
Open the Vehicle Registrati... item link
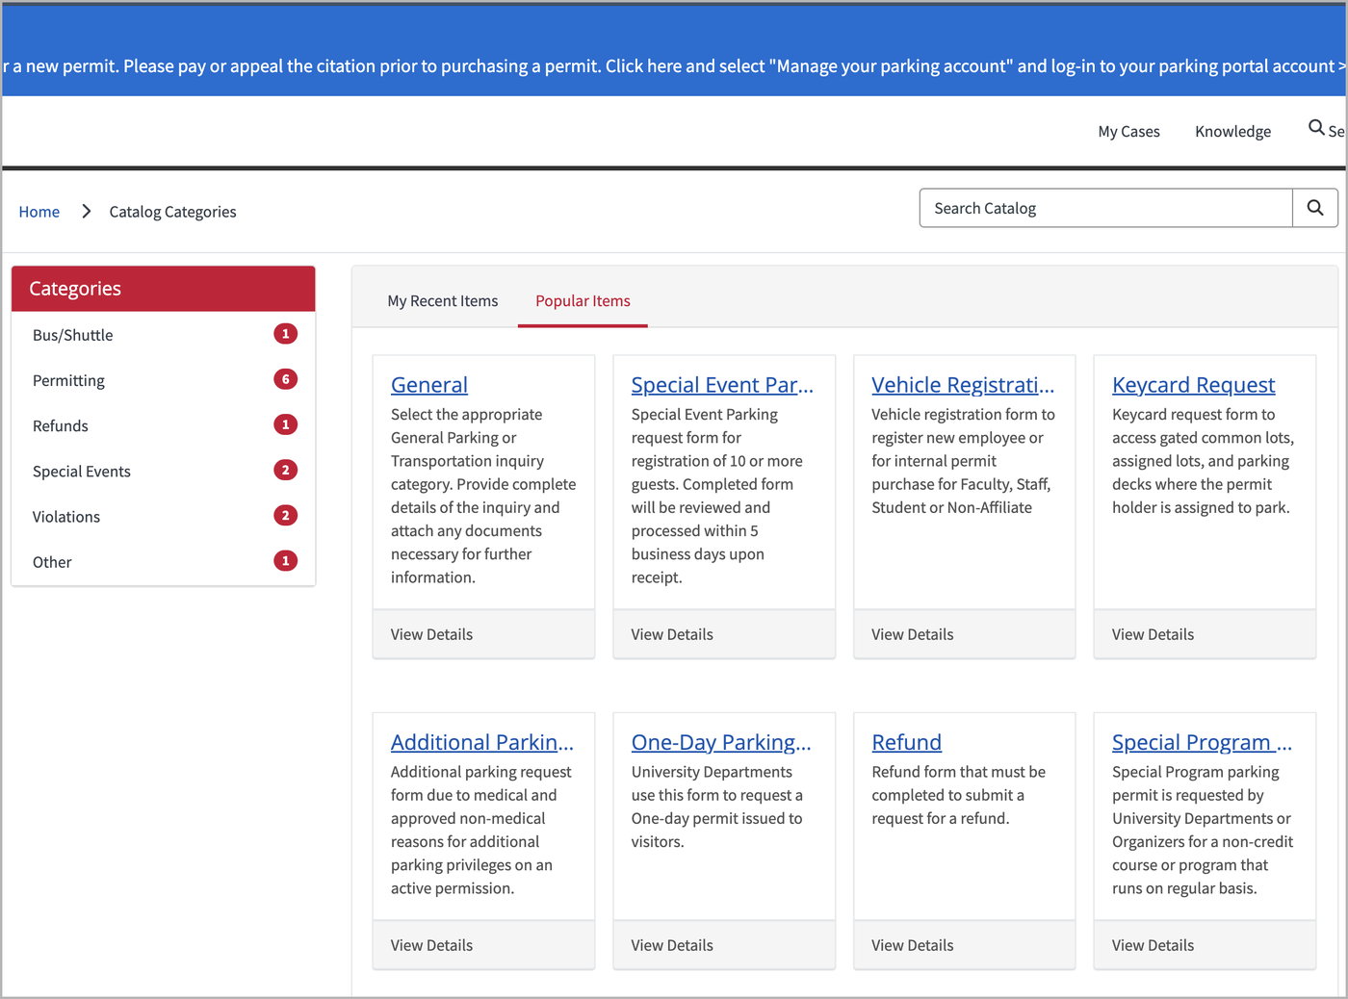963,385
